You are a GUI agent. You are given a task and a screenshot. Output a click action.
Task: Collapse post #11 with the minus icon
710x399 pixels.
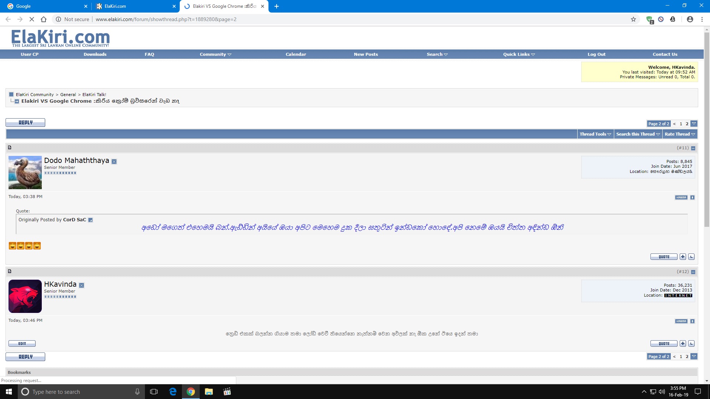(693, 148)
